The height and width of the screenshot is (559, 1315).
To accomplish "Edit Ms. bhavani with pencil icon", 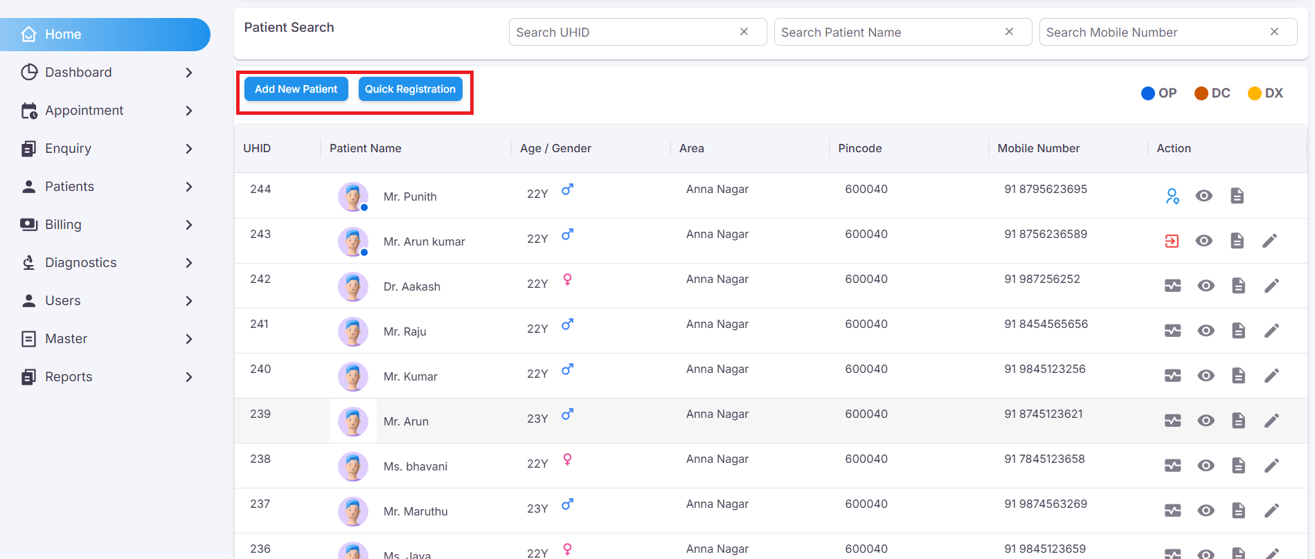I will pos(1271,466).
